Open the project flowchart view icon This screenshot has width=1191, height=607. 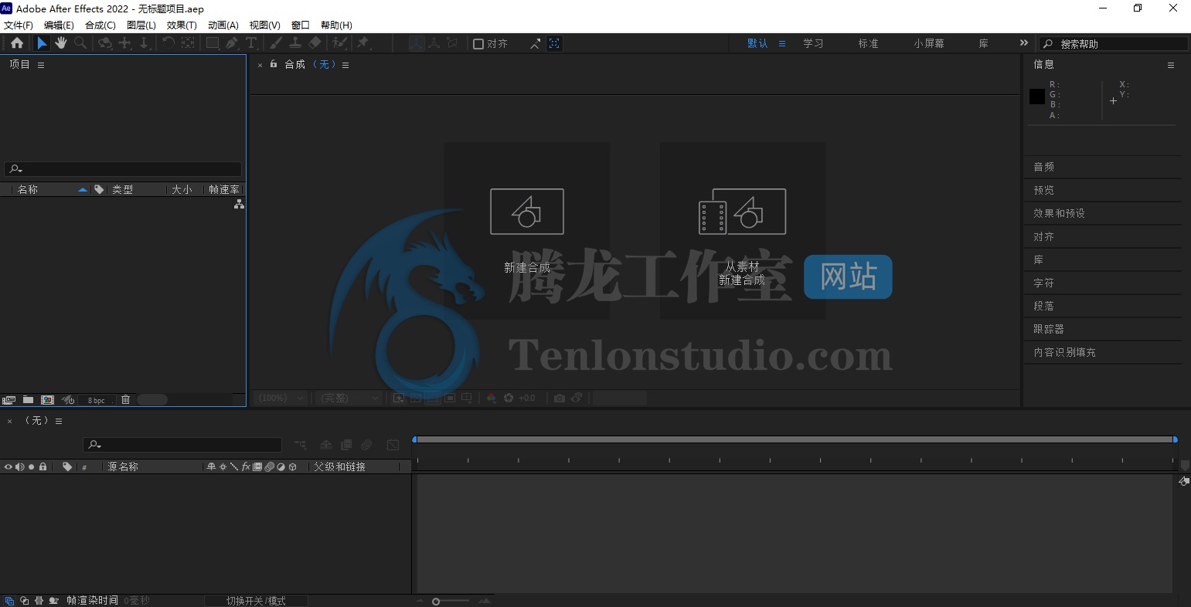[239, 204]
